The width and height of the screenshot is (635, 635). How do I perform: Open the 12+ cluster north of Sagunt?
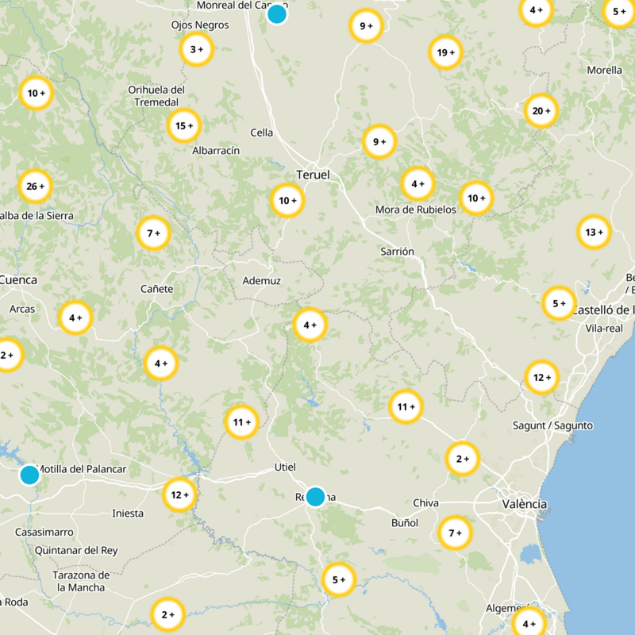(541, 378)
